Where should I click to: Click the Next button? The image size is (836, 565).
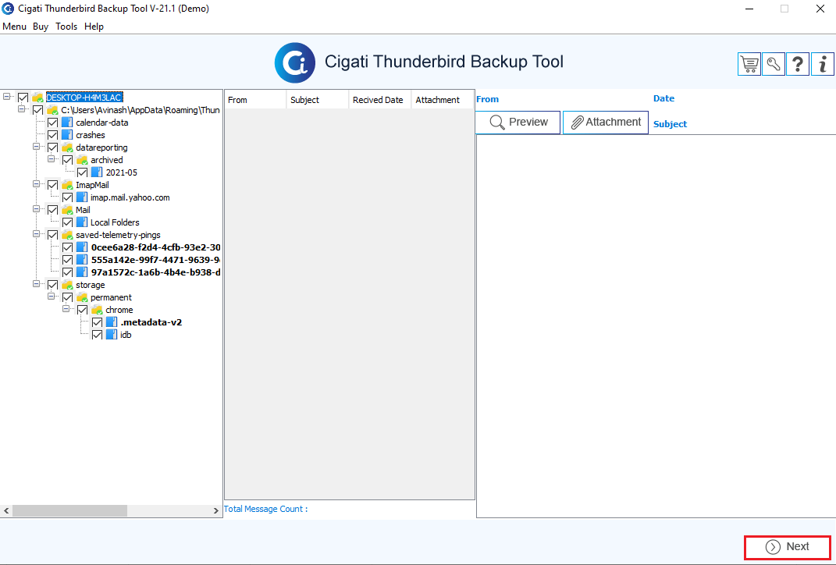point(788,547)
